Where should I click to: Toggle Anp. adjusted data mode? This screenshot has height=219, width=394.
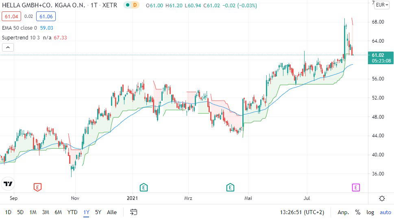tap(343, 212)
